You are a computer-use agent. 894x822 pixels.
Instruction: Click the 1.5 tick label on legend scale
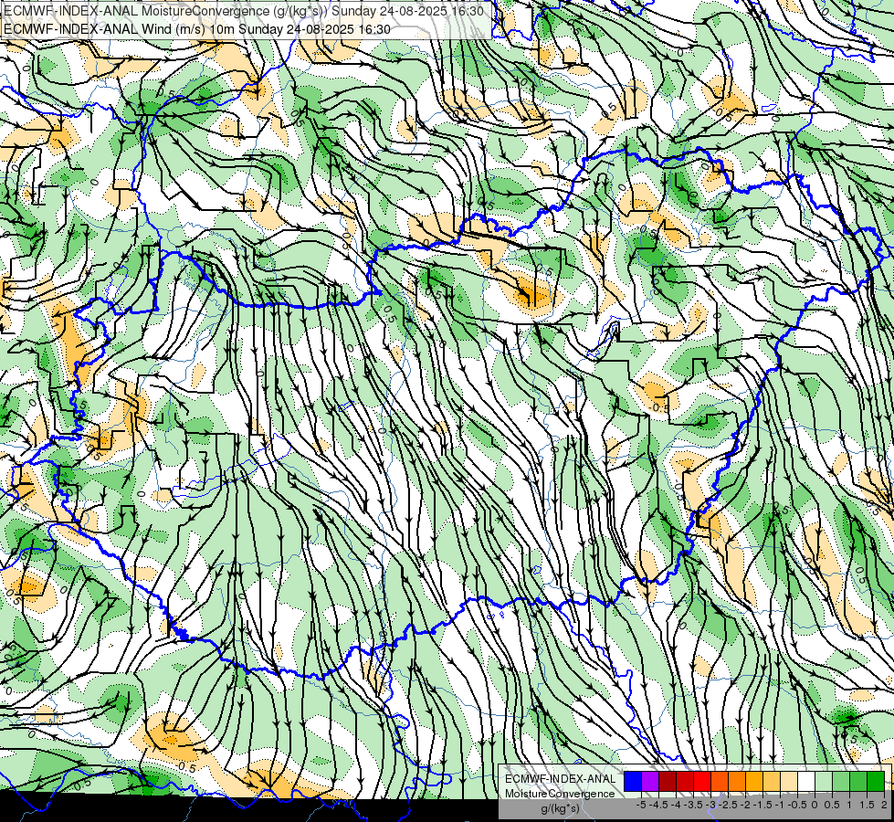tap(866, 805)
